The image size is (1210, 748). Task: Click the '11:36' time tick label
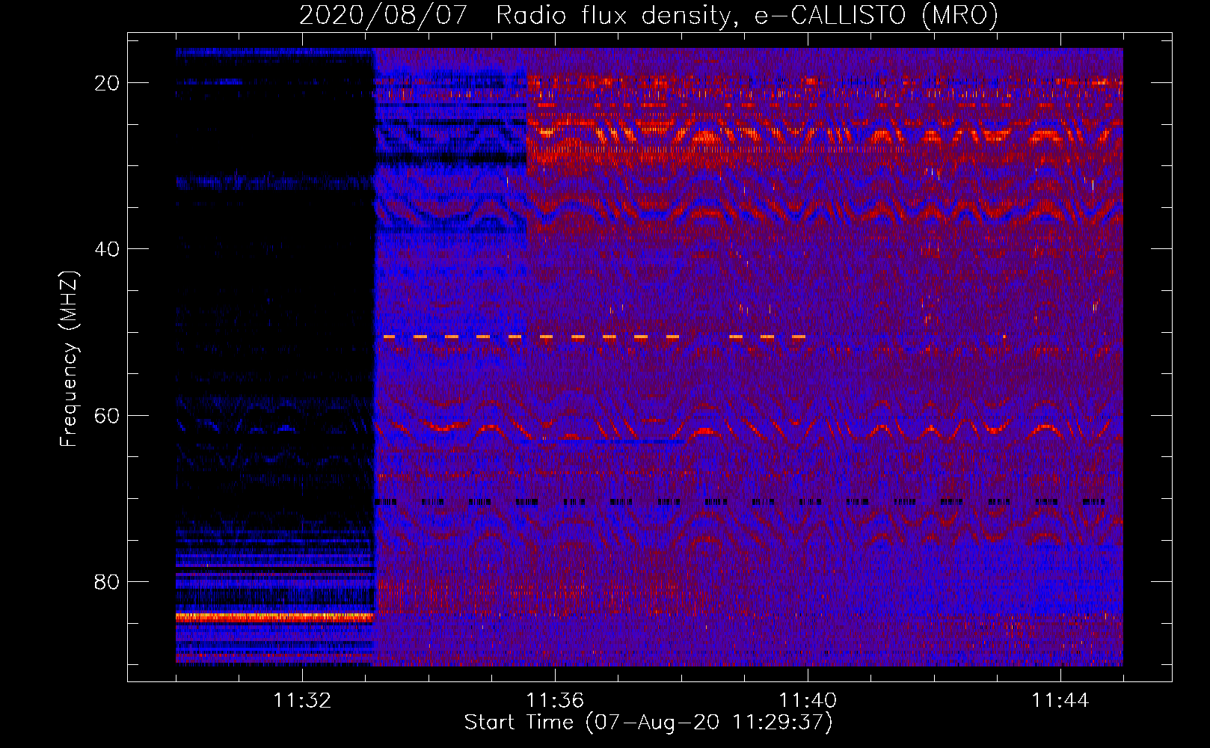click(x=555, y=701)
